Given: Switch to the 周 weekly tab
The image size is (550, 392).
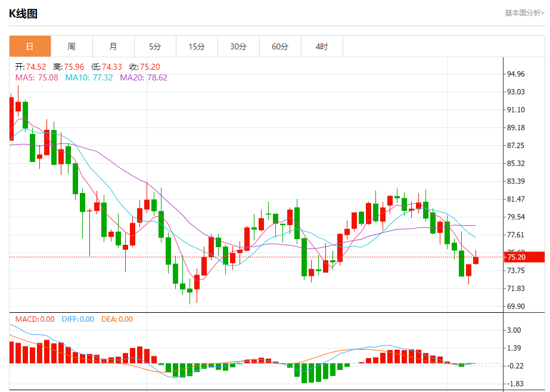Looking at the screenshot, I should pyautogui.click(x=72, y=46).
